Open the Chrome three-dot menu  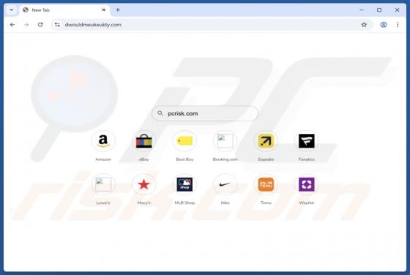[x=398, y=25]
